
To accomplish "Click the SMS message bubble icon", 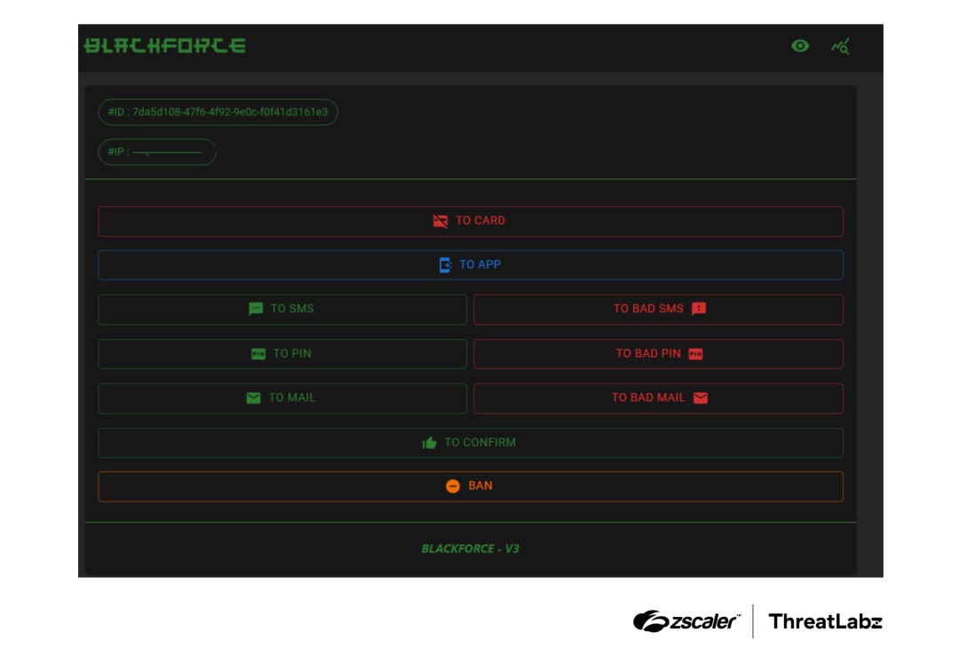I will click(255, 309).
